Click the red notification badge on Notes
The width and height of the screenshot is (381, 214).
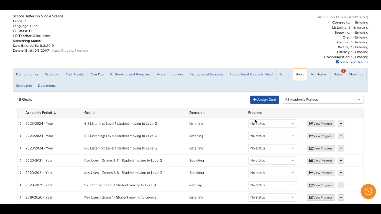tap(343, 71)
